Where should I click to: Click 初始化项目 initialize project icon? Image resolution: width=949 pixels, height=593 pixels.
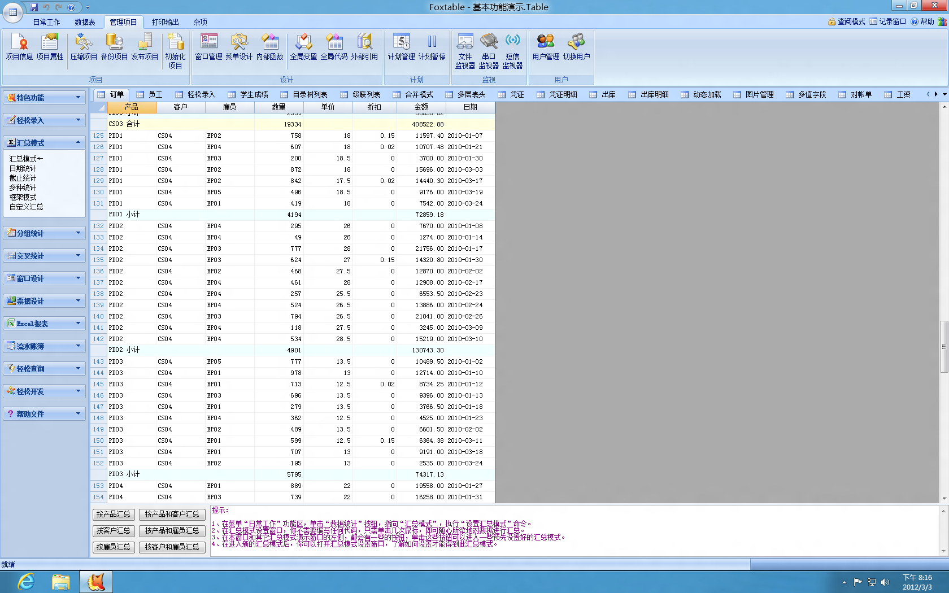click(x=175, y=51)
